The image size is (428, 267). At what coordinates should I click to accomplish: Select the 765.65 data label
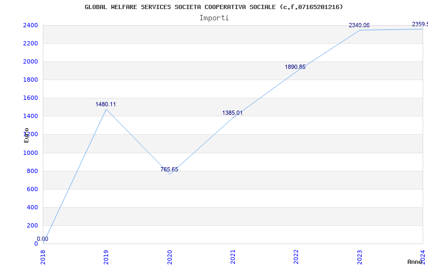tap(169, 169)
